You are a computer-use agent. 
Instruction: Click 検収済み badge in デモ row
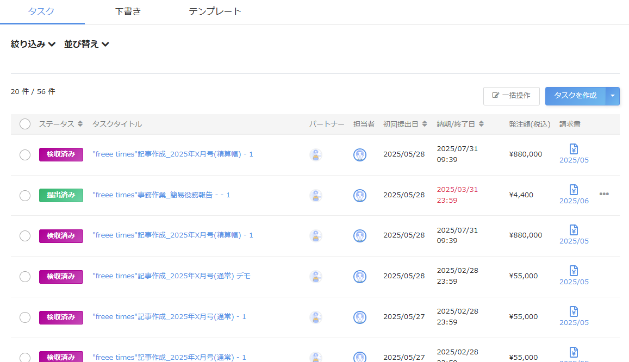[61, 277]
